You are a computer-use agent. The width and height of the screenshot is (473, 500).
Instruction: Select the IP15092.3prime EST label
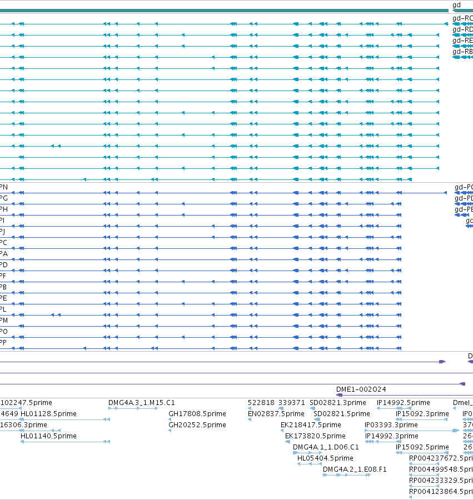click(x=422, y=414)
